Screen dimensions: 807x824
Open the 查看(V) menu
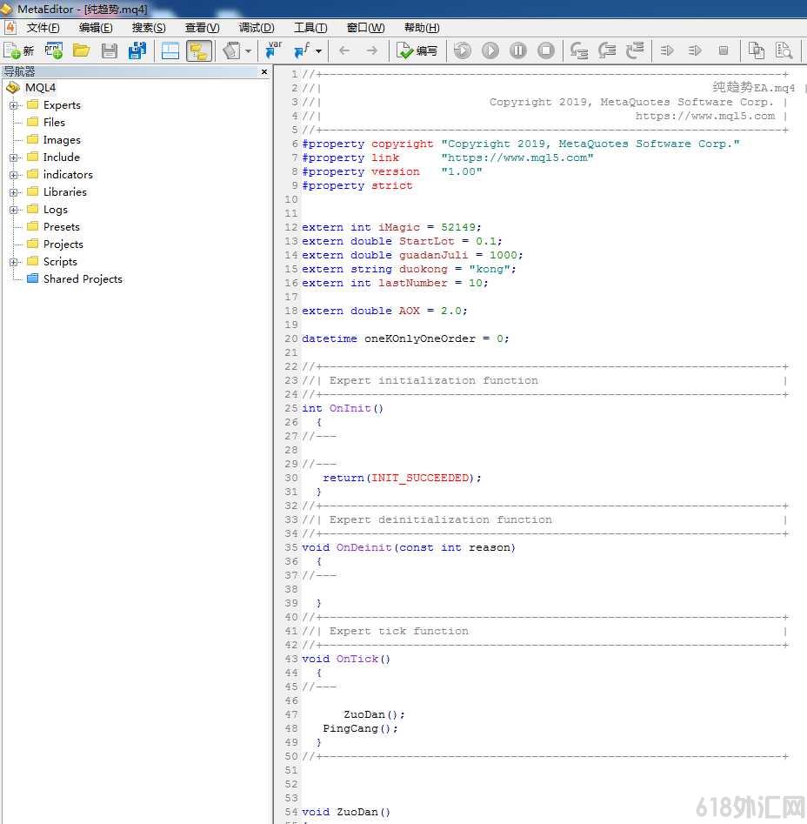point(202,28)
